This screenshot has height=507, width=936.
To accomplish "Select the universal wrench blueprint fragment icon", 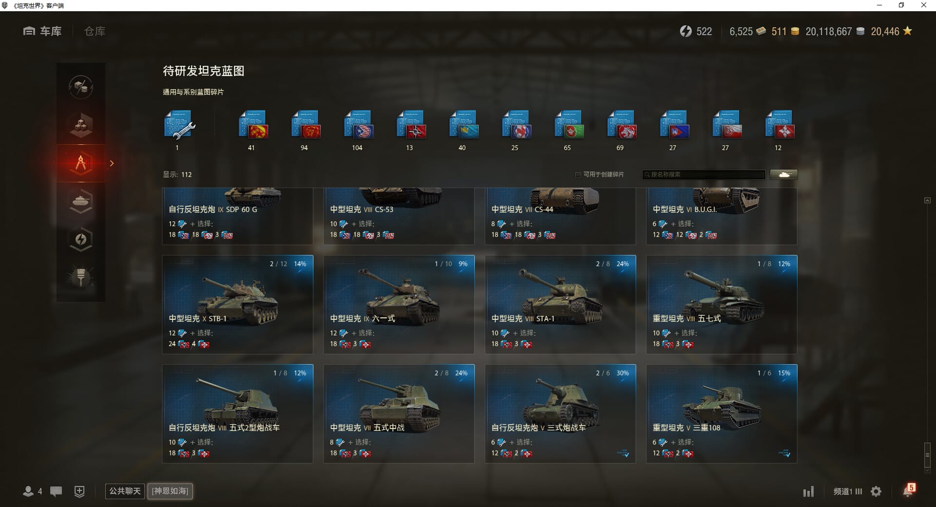I will pos(179,126).
